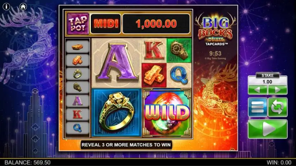Image resolution: width=296 pixels, height=166 pixels.
Task: Select the K symbol in paytable list
Action: [77, 114]
